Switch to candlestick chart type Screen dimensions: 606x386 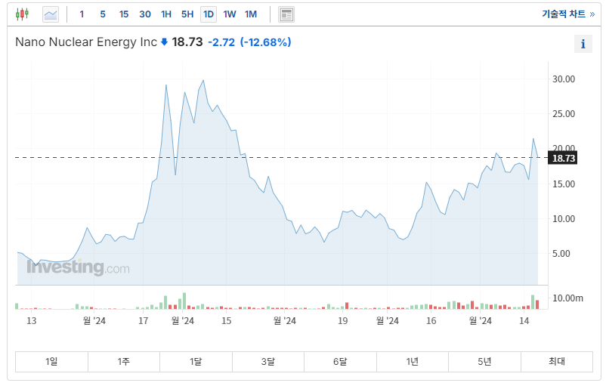pos(22,14)
